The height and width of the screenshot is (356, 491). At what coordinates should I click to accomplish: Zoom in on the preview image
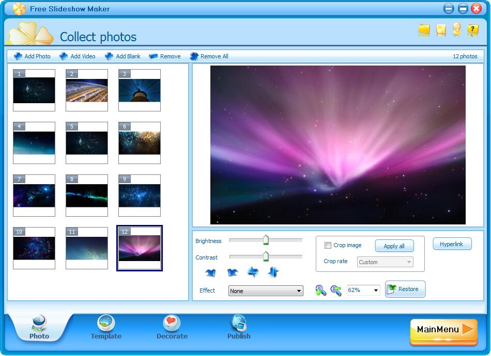321,290
